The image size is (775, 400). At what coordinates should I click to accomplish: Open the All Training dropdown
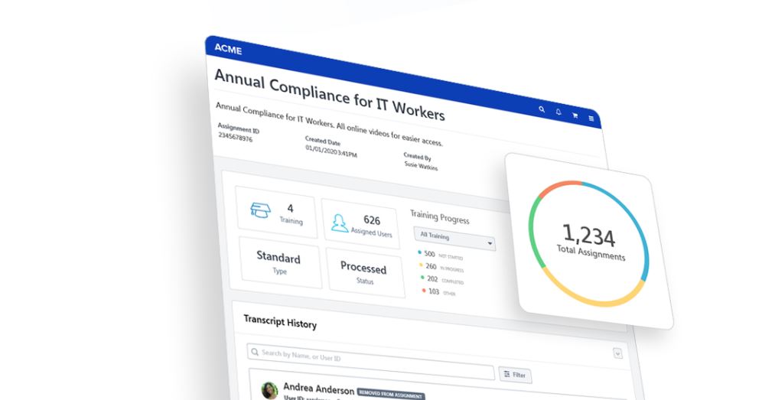(x=454, y=239)
